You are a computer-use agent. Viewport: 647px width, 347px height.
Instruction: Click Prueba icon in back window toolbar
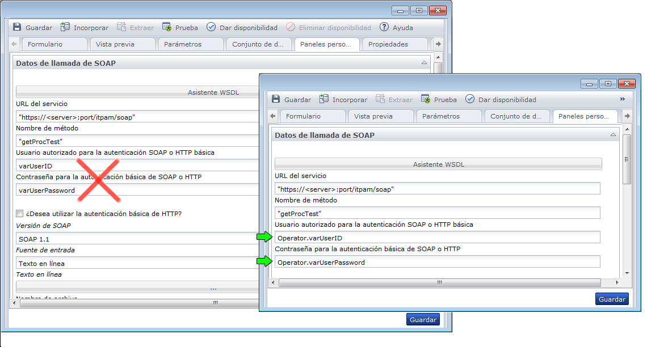pyautogui.click(x=167, y=27)
